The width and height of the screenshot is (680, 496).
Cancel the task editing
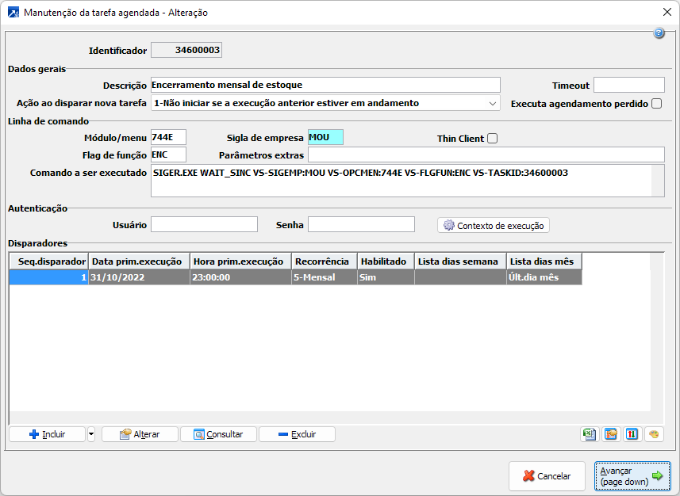(x=547, y=475)
